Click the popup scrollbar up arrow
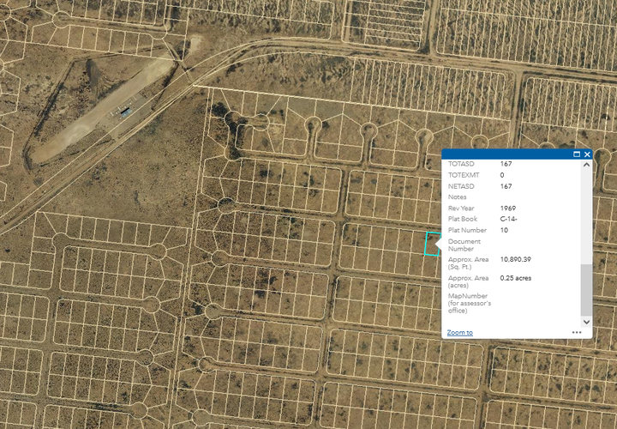The image size is (617, 429). [x=586, y=164]
